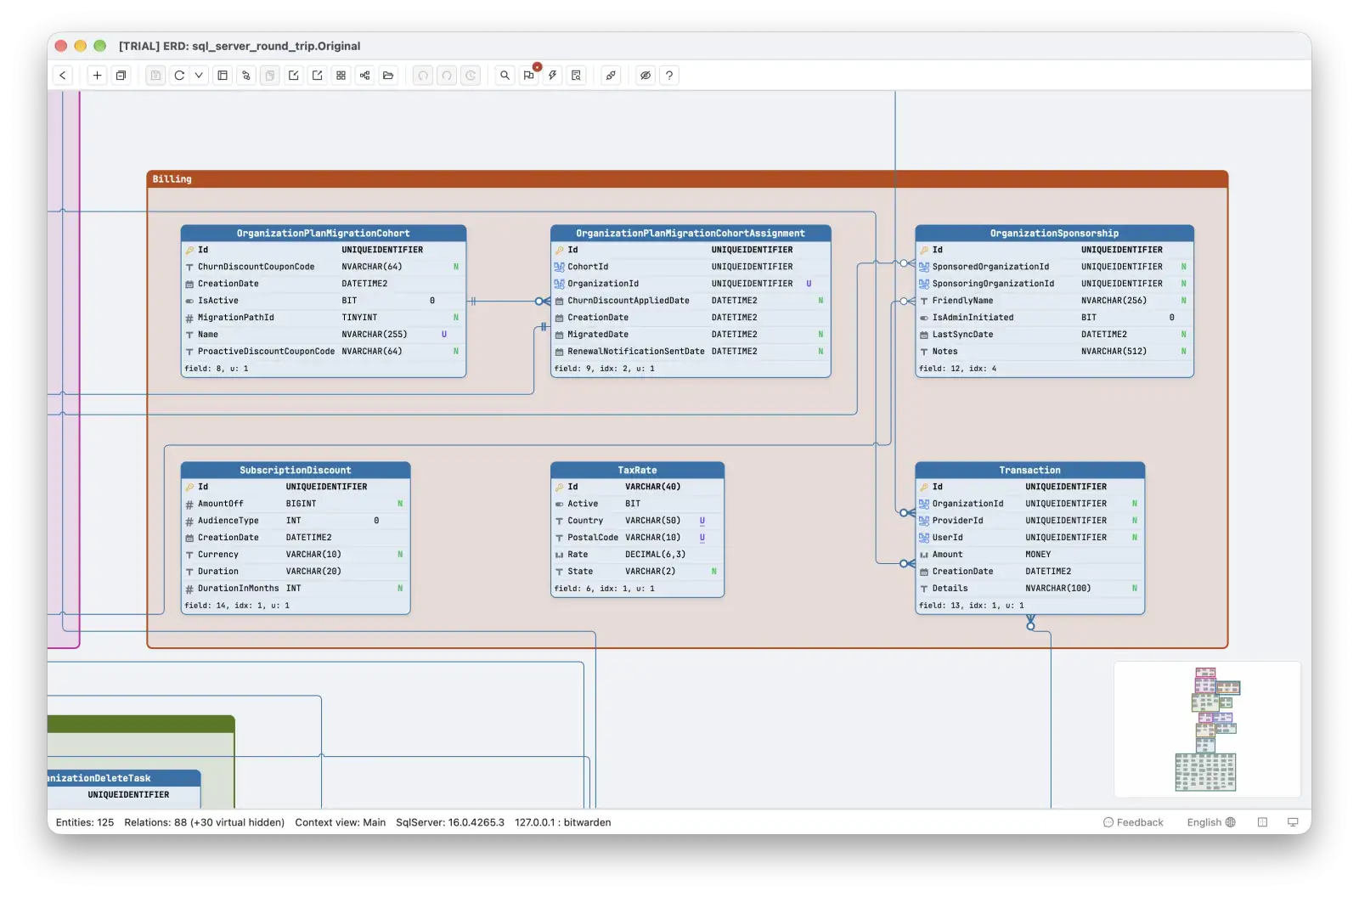The height and width of the screenshot is (897, 1359).
Task: Click Context view: Main in status bar
Action: point(341,822)
